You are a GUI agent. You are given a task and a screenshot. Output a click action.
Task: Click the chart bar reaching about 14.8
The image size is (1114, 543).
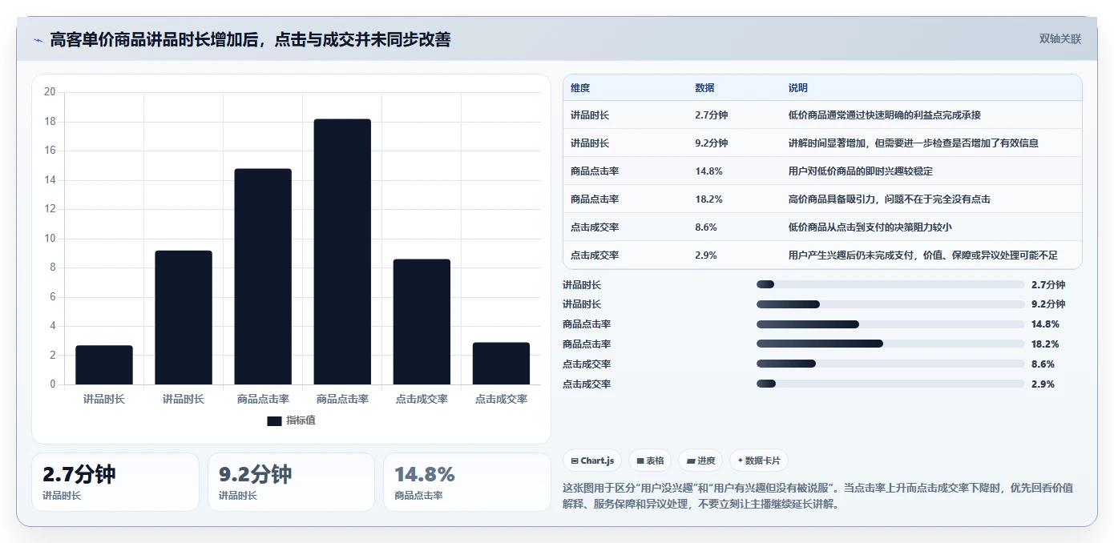click(x=263, y=276)
